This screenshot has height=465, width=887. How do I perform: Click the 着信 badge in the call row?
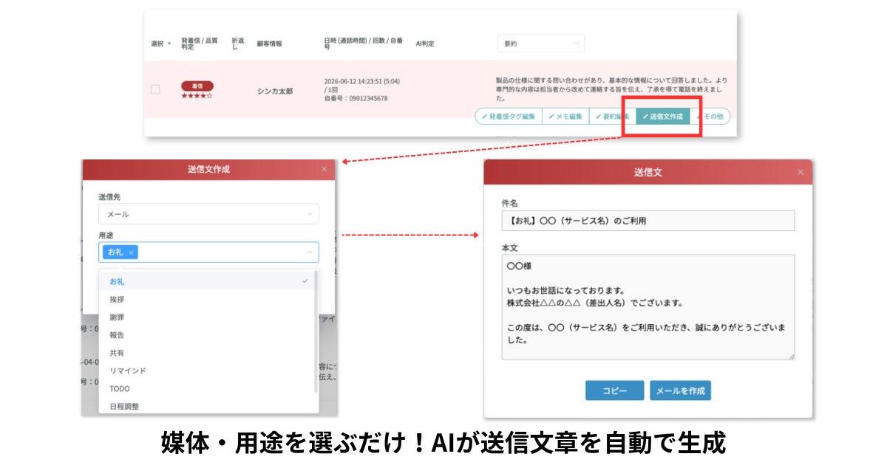pyautogui.click(x=197, y=86)
